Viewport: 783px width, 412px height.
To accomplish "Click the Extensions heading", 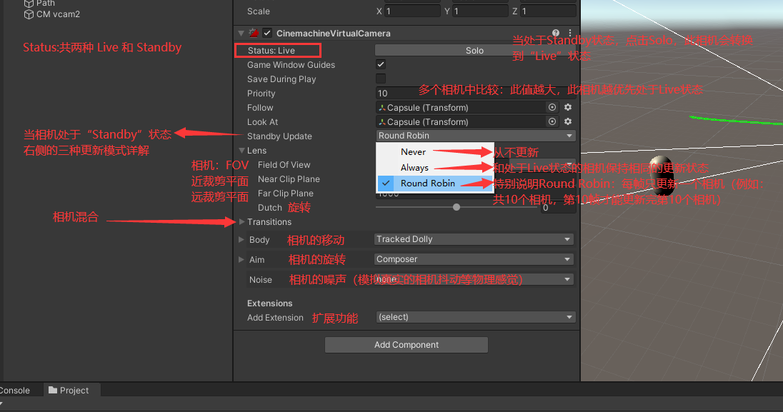I will [x=269, y=303].
